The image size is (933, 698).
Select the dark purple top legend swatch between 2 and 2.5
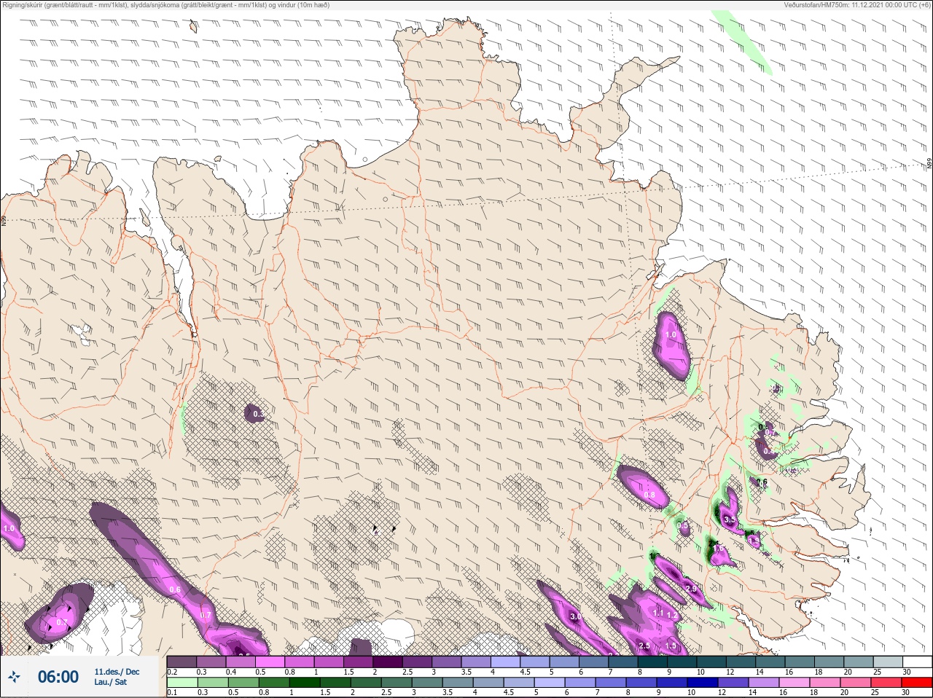click(x=389, y=662)
